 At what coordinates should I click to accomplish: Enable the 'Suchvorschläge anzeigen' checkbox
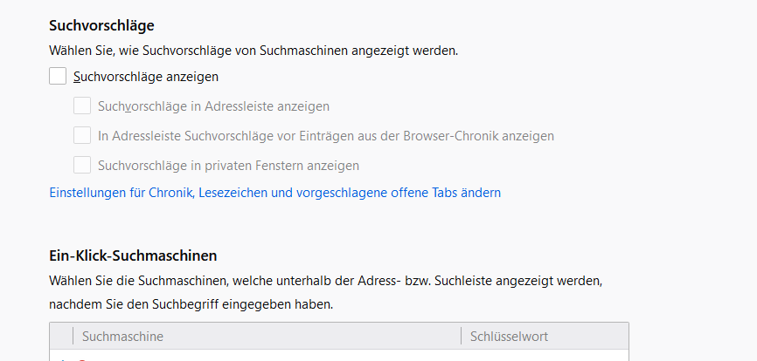[x=58, y=77]
